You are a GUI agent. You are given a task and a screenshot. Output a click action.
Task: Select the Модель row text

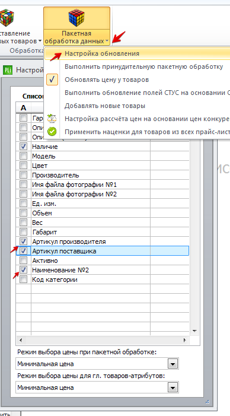[x=44, y=156]
